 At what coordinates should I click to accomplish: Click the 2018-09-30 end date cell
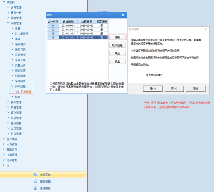[x=87, y=26]
